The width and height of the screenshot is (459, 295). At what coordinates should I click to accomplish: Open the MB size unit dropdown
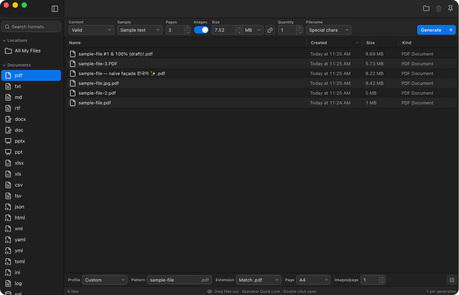point(253,30)
